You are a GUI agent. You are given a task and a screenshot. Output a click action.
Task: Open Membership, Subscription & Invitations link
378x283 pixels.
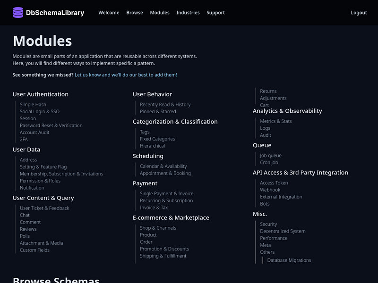coord(61,174)
